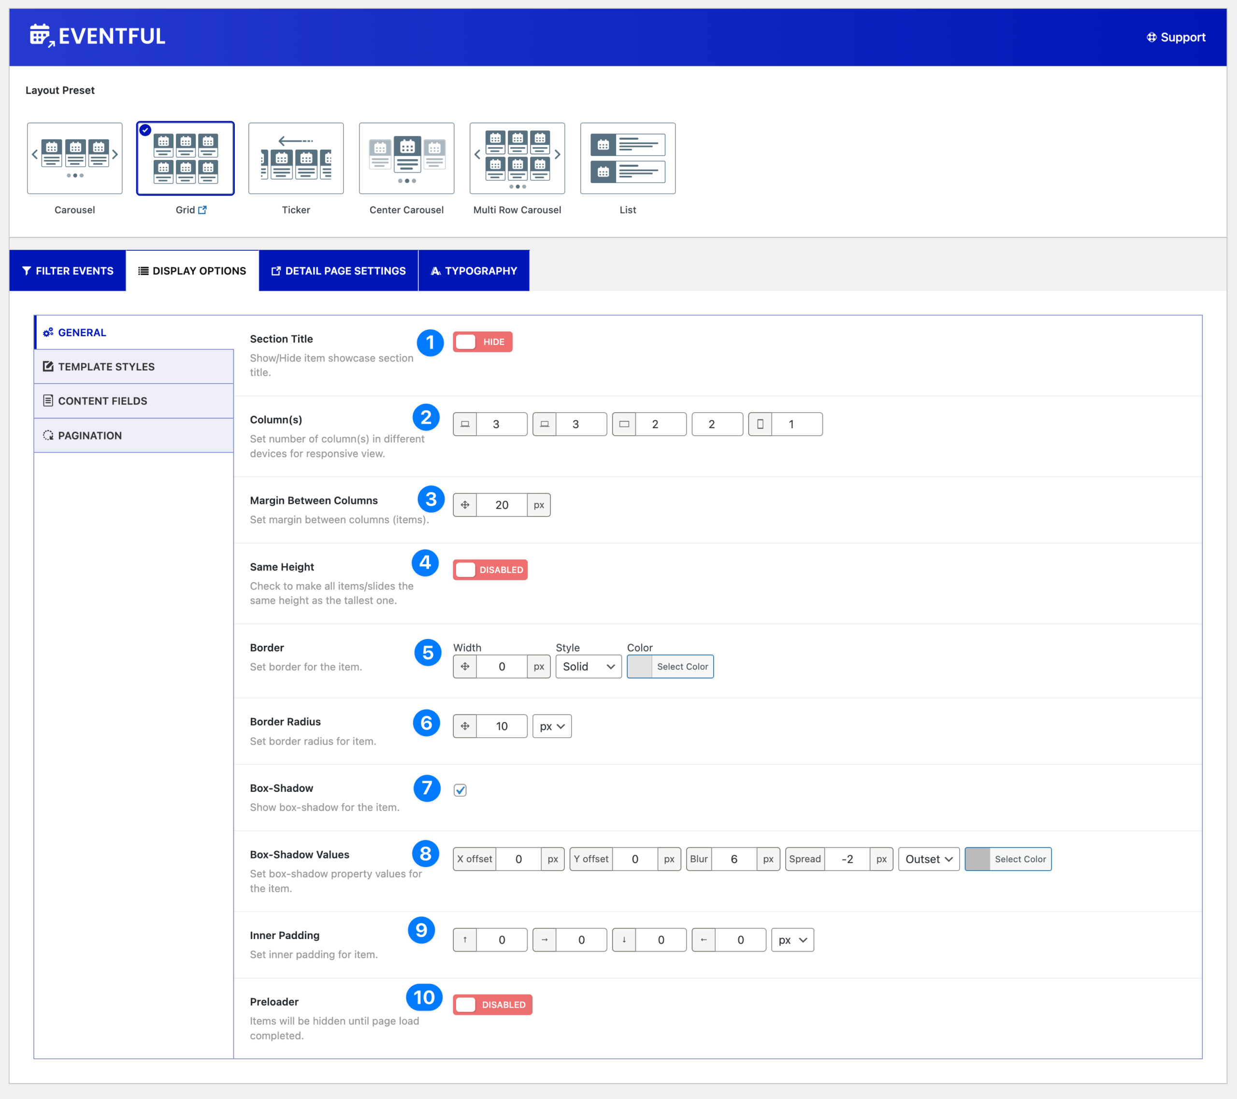Open Pagination section
This screenshot has width=1237, height=1099.
(x=134, y=435)
